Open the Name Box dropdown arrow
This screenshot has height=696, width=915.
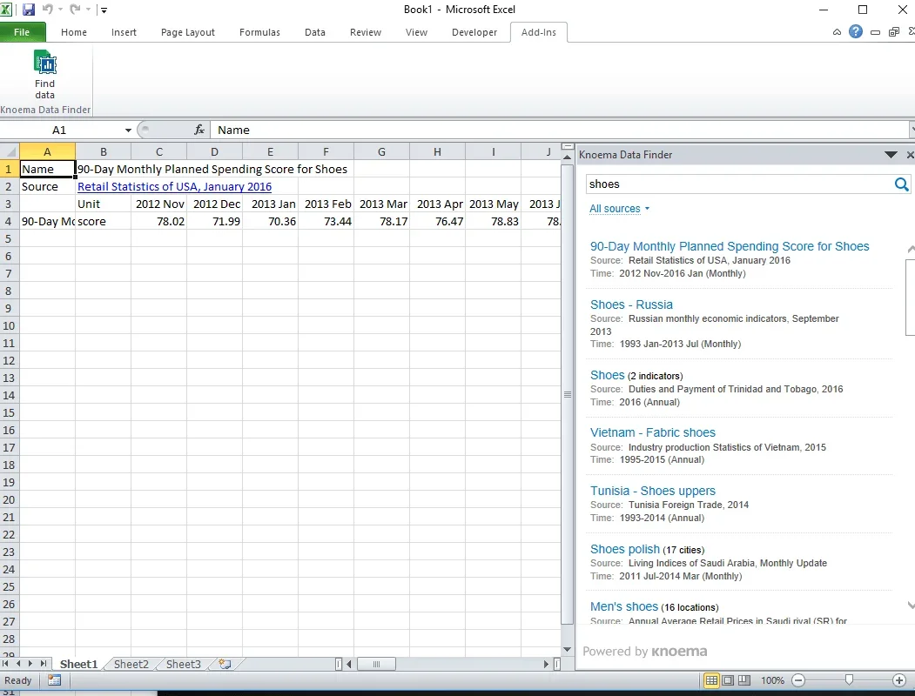click(x=128, y=130)
